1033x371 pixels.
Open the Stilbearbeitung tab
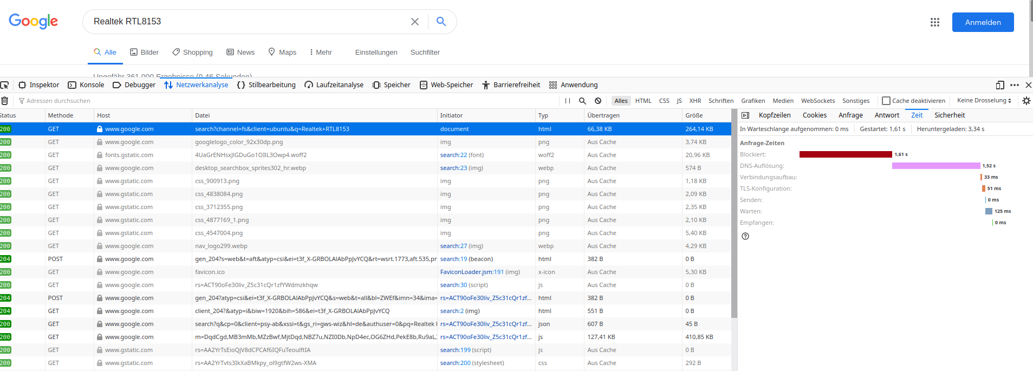tap(267, 85)
